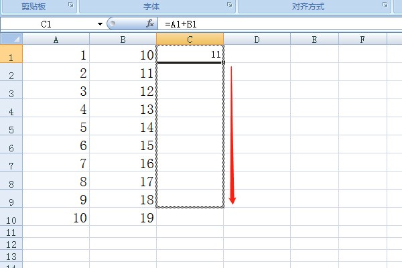Image resolution: width=402 pixels, height=268 pixels.
Task: Select column A header
Action: click(56, 40)
